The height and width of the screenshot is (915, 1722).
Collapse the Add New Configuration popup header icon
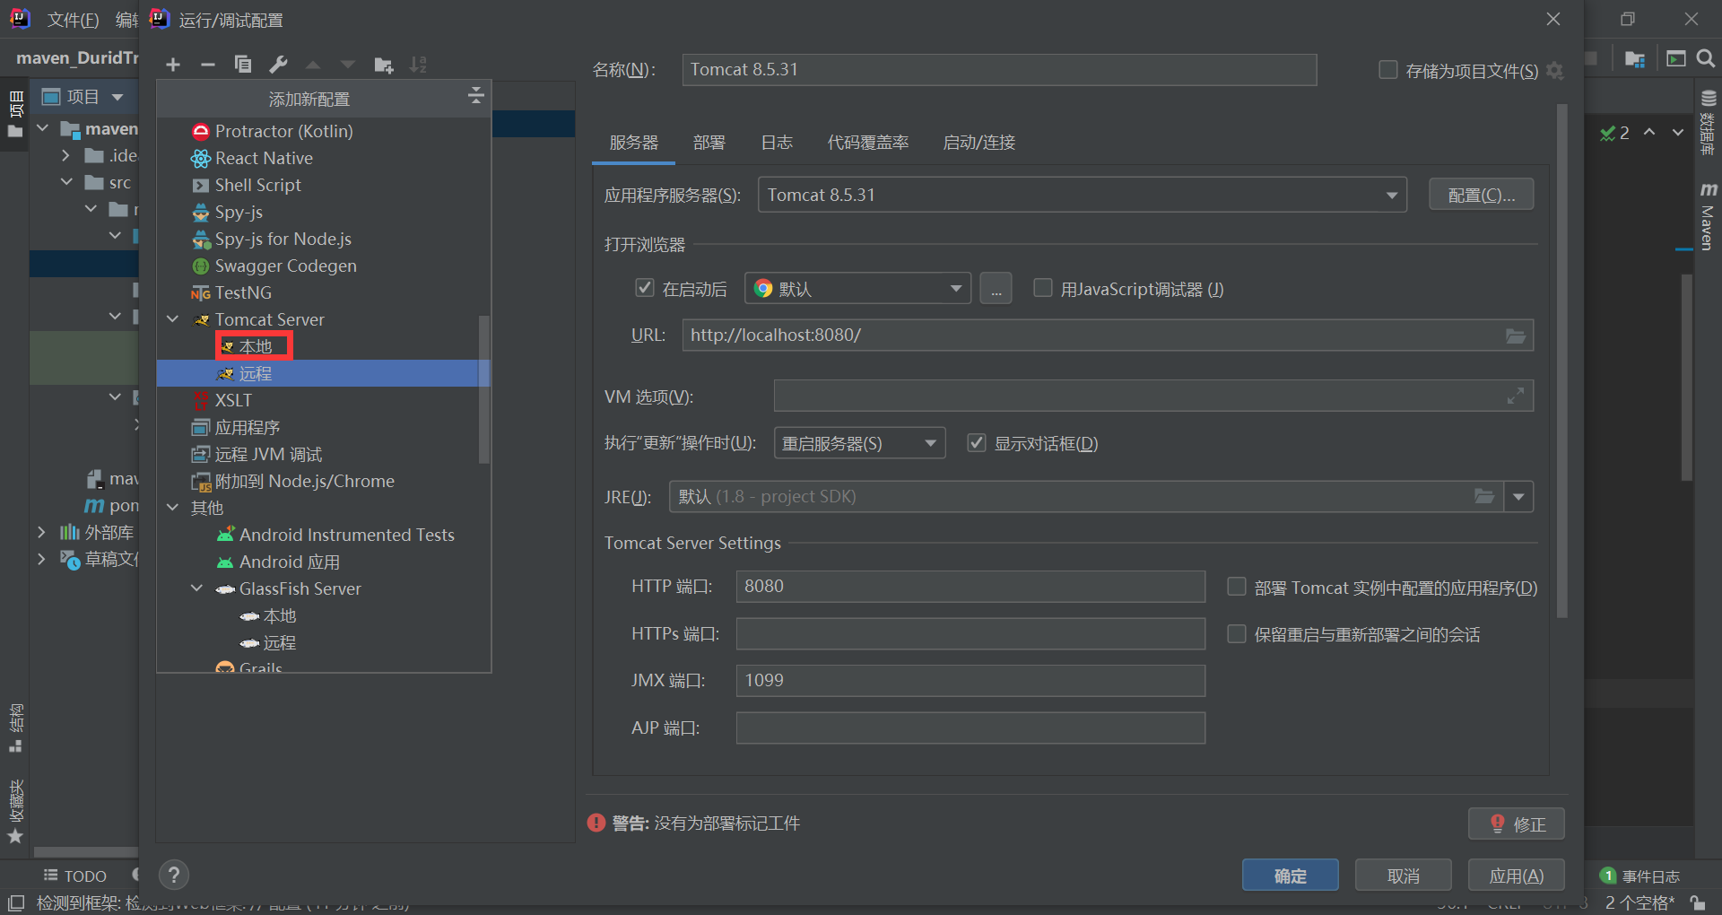476,95
